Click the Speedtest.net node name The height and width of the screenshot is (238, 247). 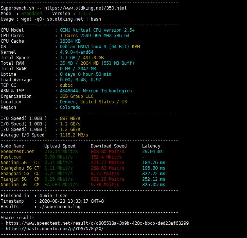click(x=17, y=152)
